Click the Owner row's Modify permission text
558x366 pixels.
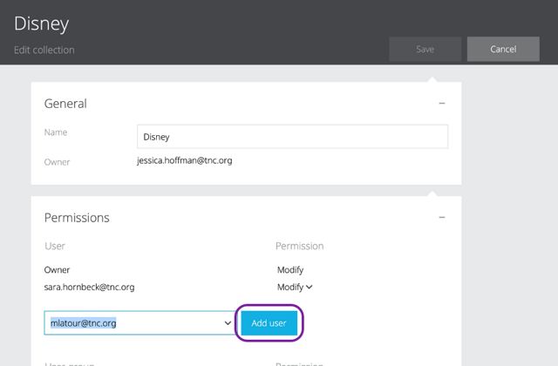pyautogui.click(x=290, y=270)
